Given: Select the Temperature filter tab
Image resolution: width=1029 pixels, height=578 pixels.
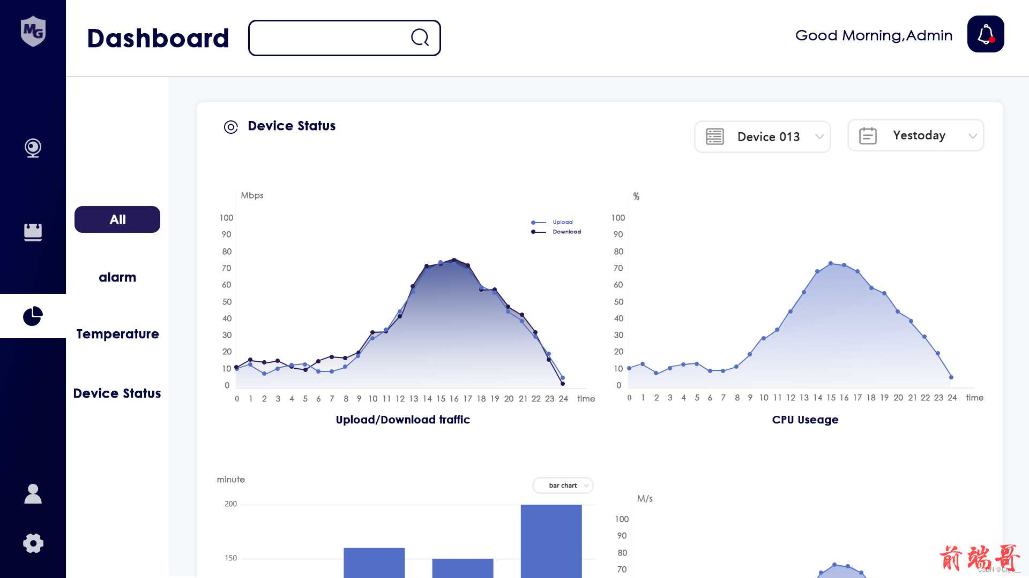Looking at the screenshot, I should [117, 334].
